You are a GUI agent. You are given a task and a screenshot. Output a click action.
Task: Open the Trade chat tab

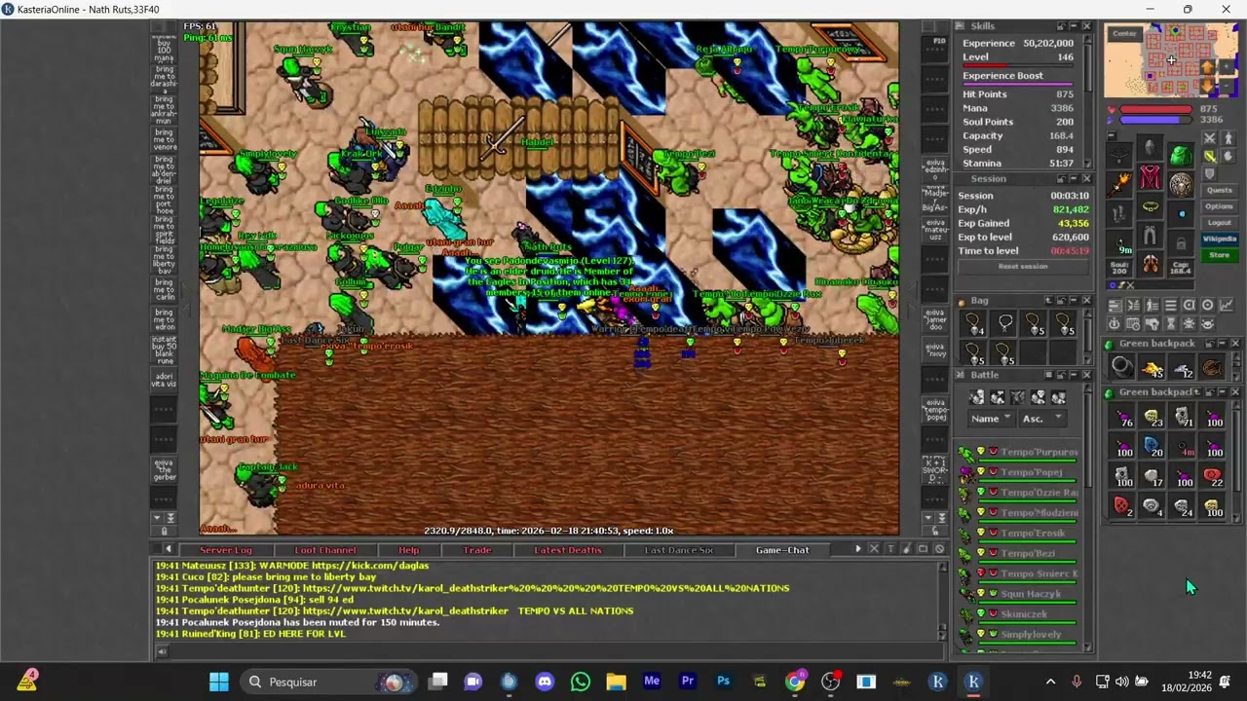(476, 550)
